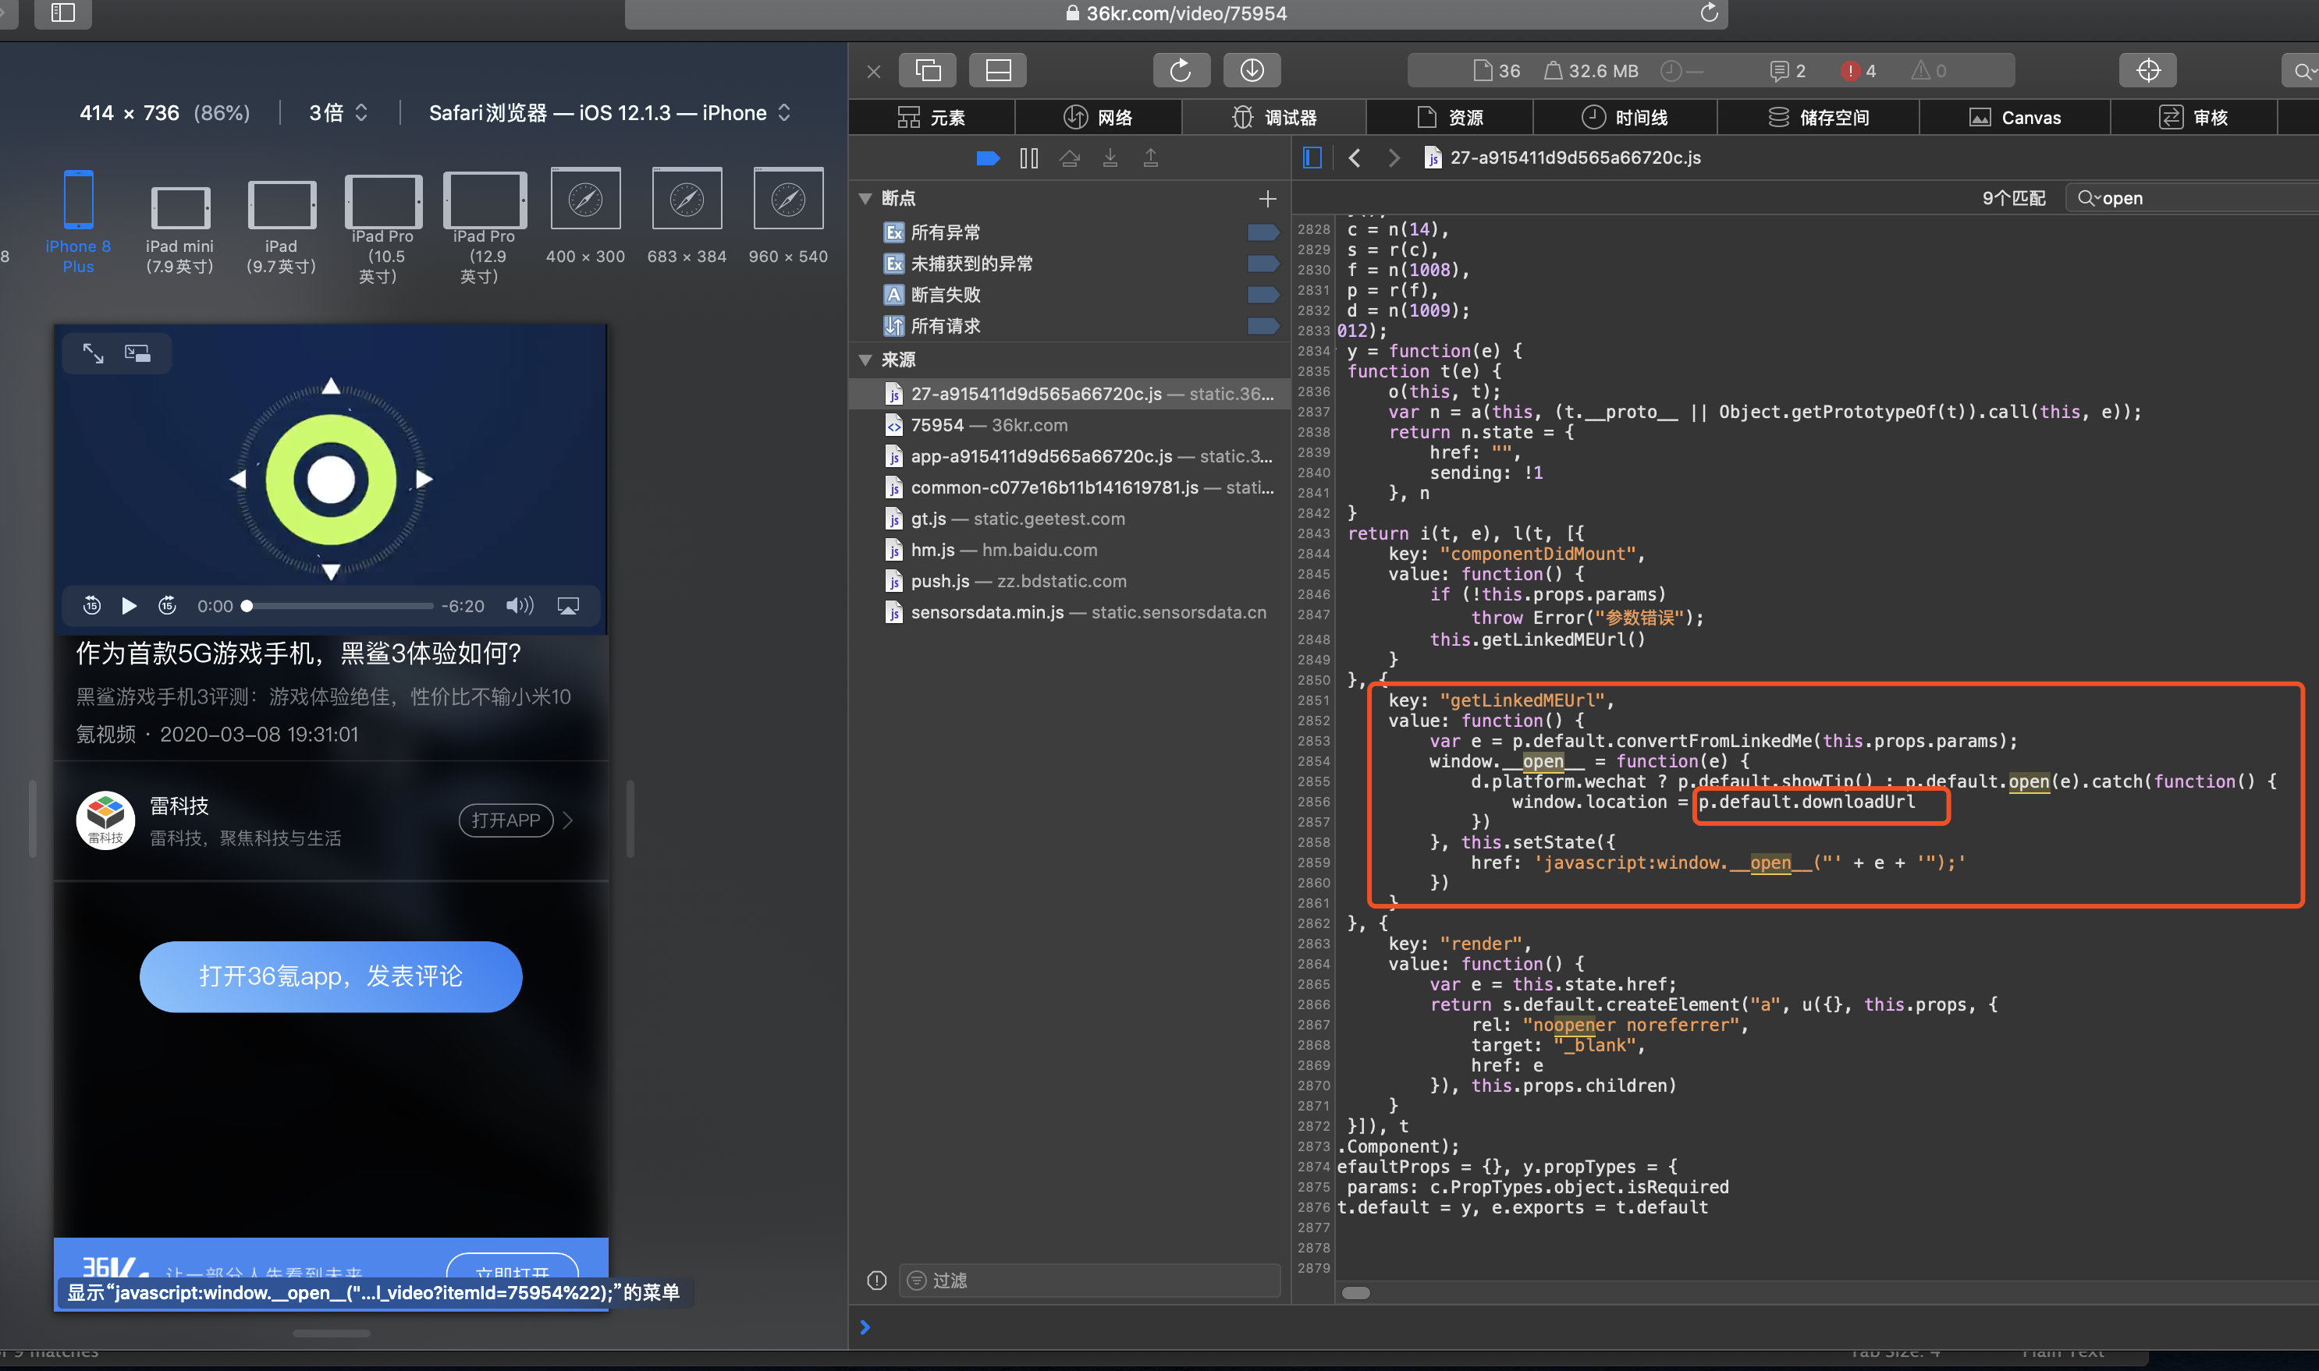
Task: Toggle the global breakpoints enable button
Action: point(987,158)
